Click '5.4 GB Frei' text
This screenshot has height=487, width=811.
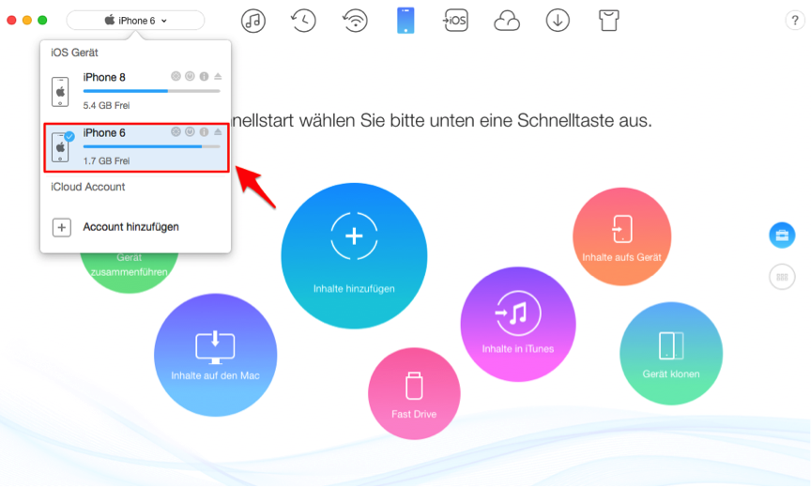(107, 105)
